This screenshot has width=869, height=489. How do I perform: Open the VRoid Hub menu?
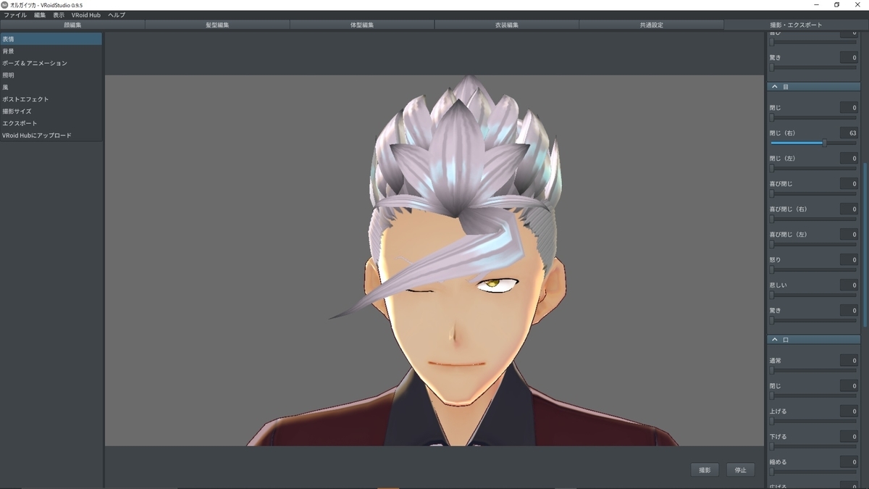click(86, 14)
